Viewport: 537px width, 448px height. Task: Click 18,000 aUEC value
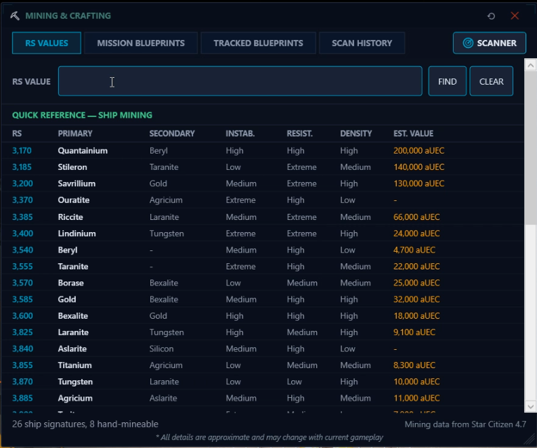click(416, 315)
